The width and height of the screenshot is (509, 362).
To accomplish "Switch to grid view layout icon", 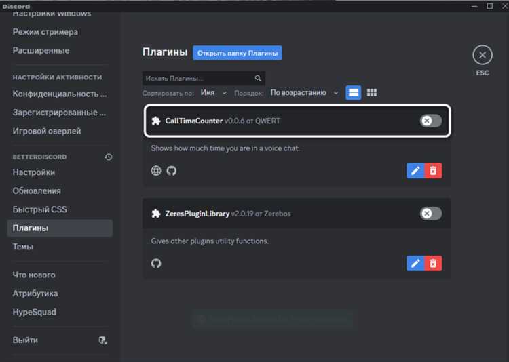I will (372, 92).
